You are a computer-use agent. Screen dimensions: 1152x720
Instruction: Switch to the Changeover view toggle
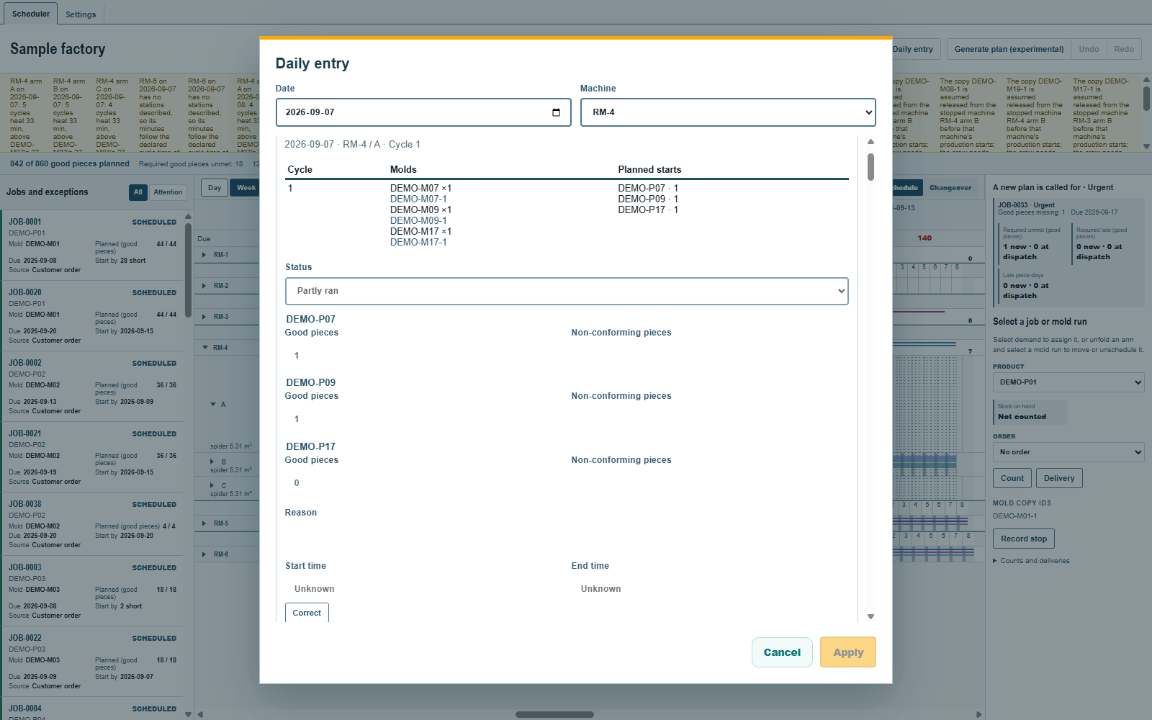(x=950, y=188)
